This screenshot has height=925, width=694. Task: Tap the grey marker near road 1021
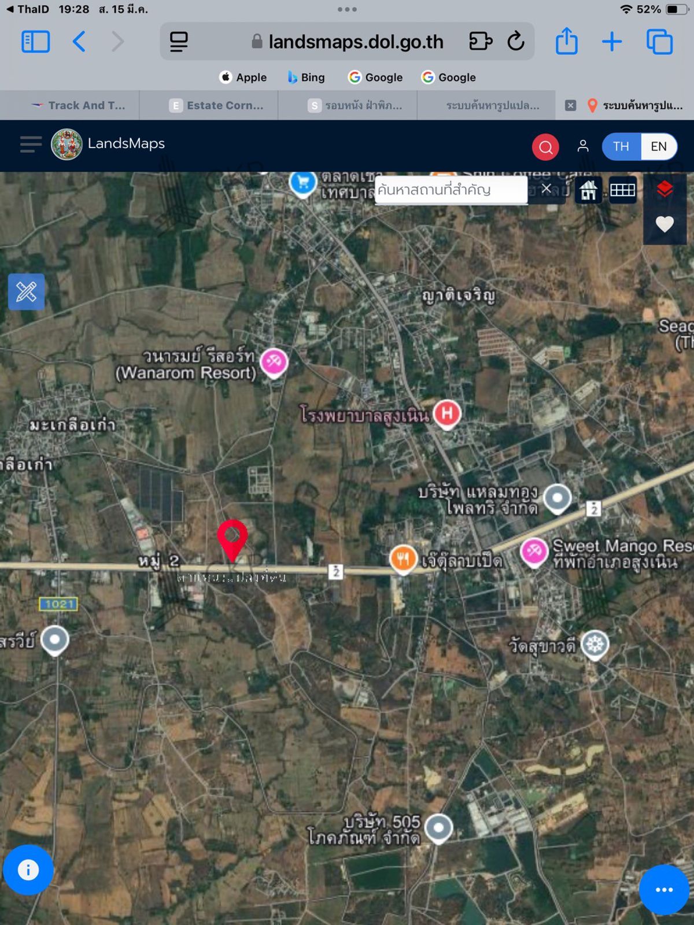55,641
